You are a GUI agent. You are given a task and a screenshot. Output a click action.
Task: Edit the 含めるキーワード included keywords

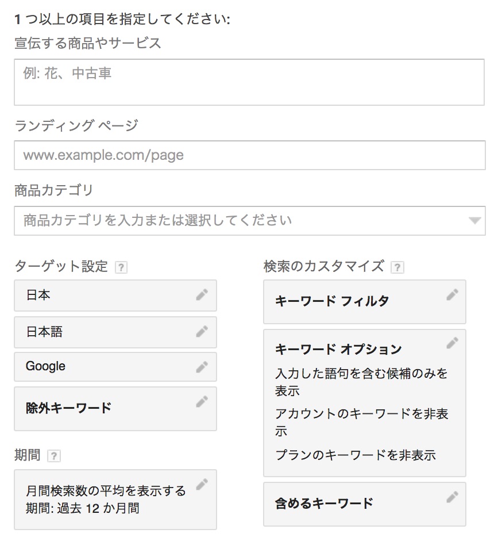tap(451, 498)
